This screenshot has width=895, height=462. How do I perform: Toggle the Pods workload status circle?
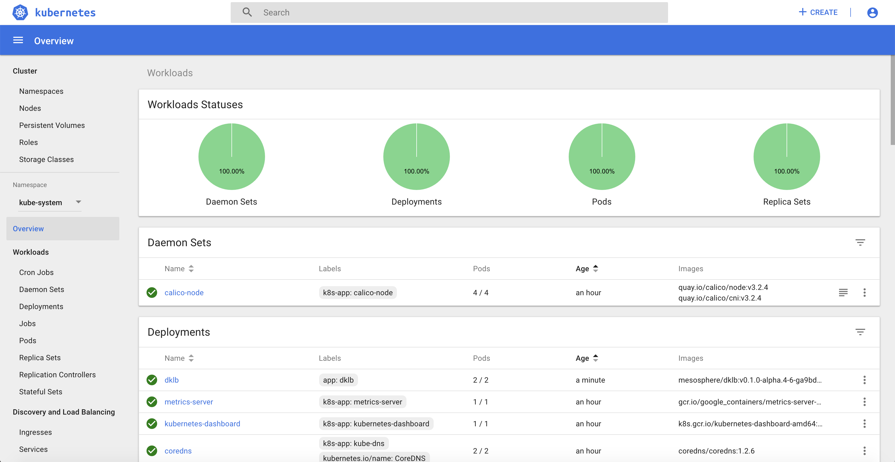click(601, 157)
